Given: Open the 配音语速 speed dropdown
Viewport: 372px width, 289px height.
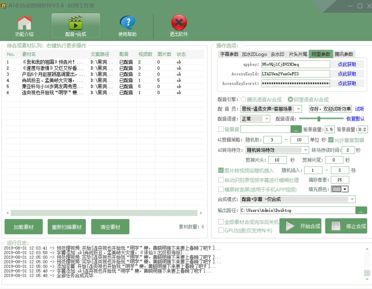Looking at the screenshot, I should (267, 119).
